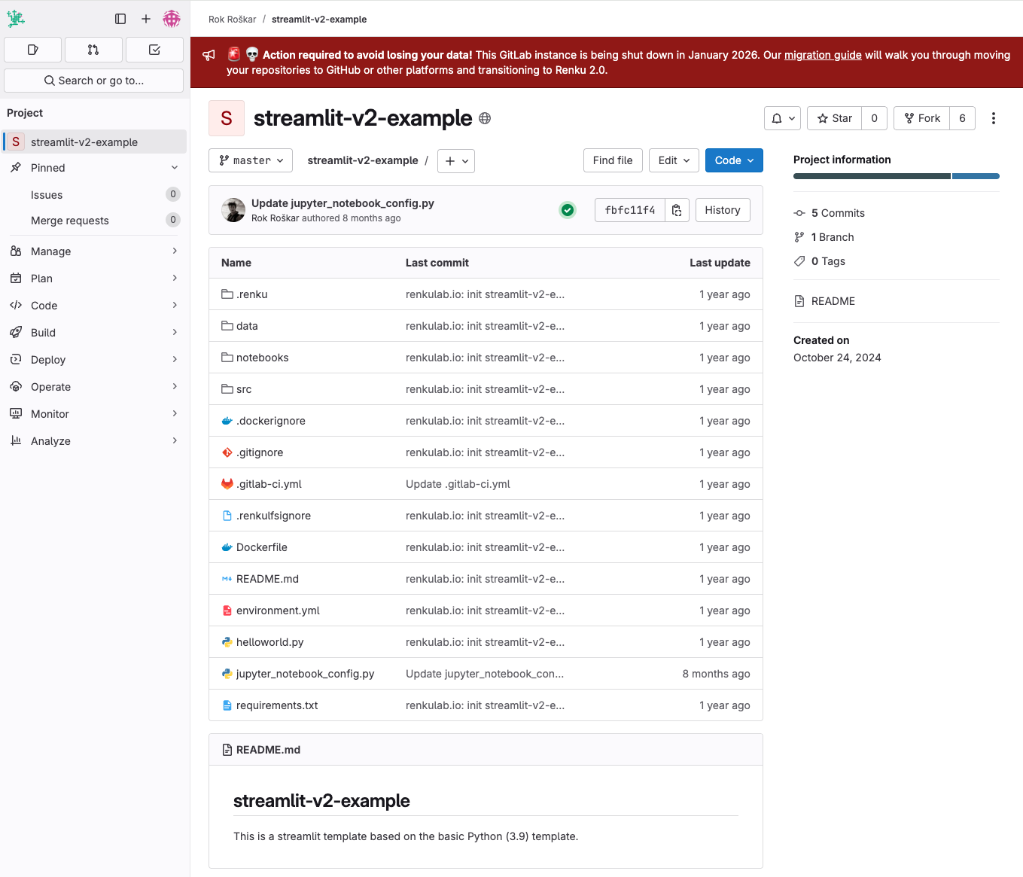
Task: Open merge requests icon shortcut
Action: (93, 50)
